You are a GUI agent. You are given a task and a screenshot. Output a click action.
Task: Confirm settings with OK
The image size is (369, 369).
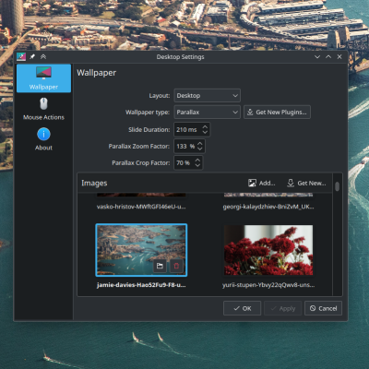point(243,308)
